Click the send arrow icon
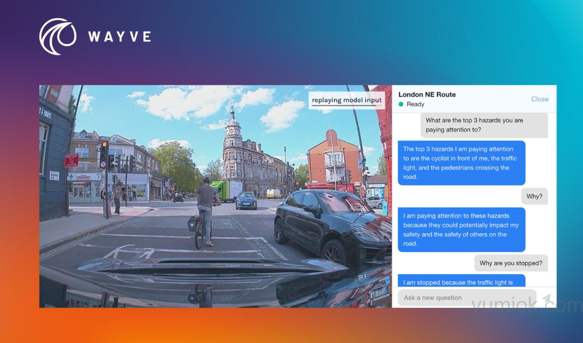The image size is (583, 343). (x=546, y=298)
